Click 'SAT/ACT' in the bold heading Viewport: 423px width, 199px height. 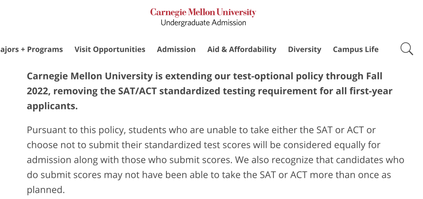tap(137, 91)
